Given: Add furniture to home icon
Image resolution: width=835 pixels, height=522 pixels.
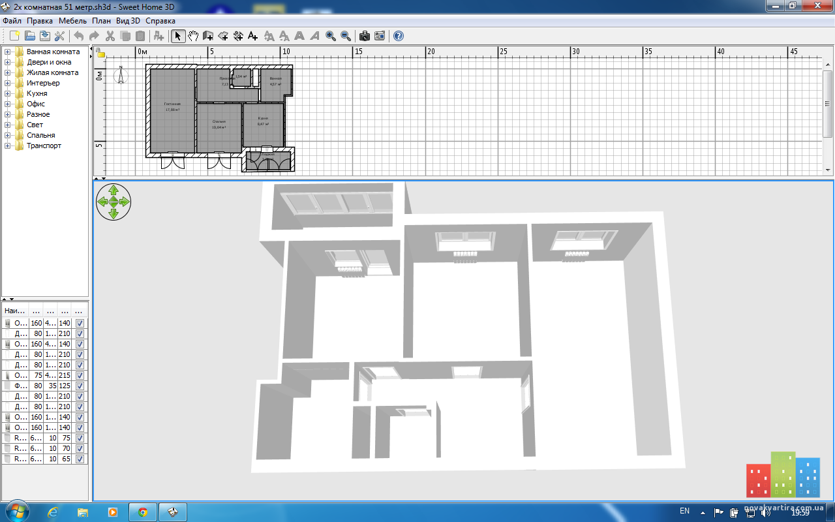Looking at the screenshot, I should click(159, 36).
